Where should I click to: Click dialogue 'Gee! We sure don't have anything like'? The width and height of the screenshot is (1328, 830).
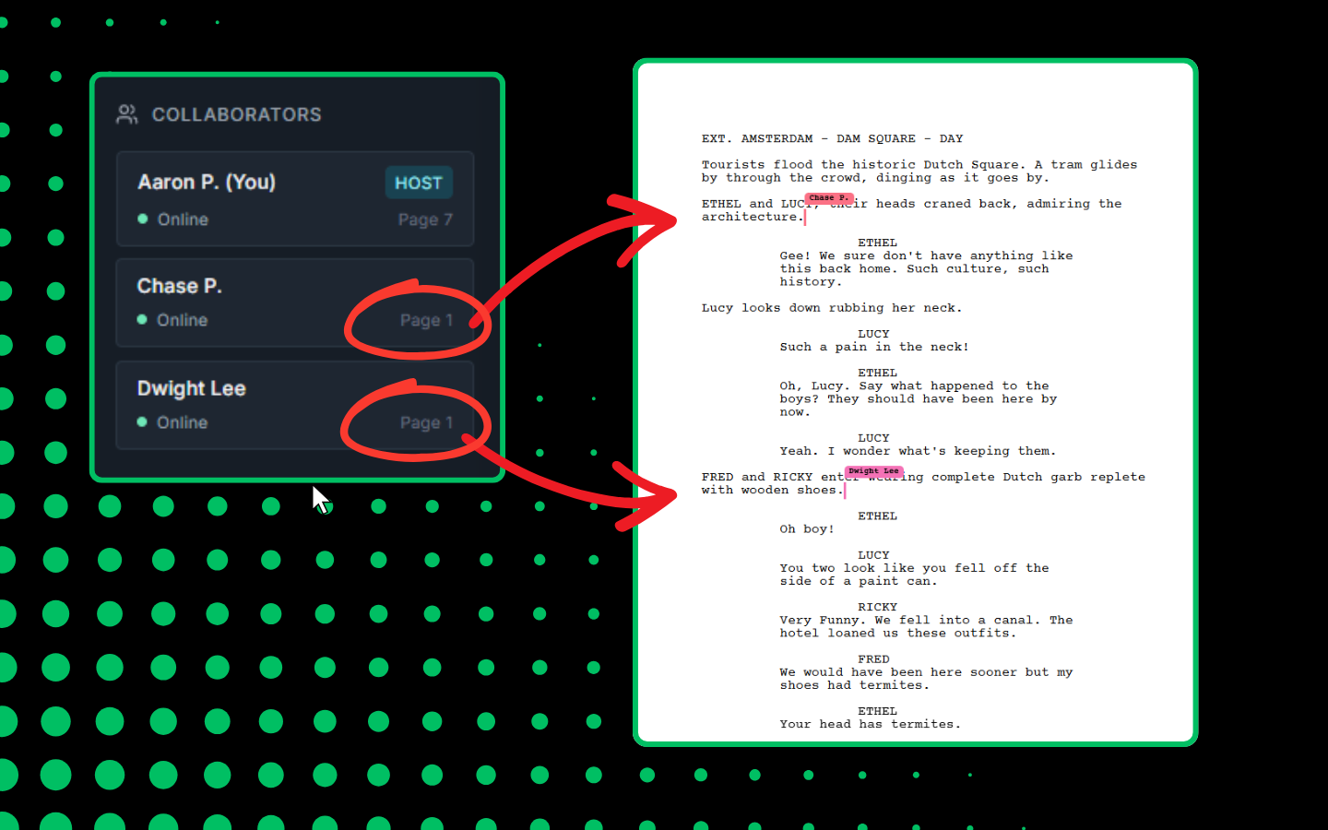(926, 256)
